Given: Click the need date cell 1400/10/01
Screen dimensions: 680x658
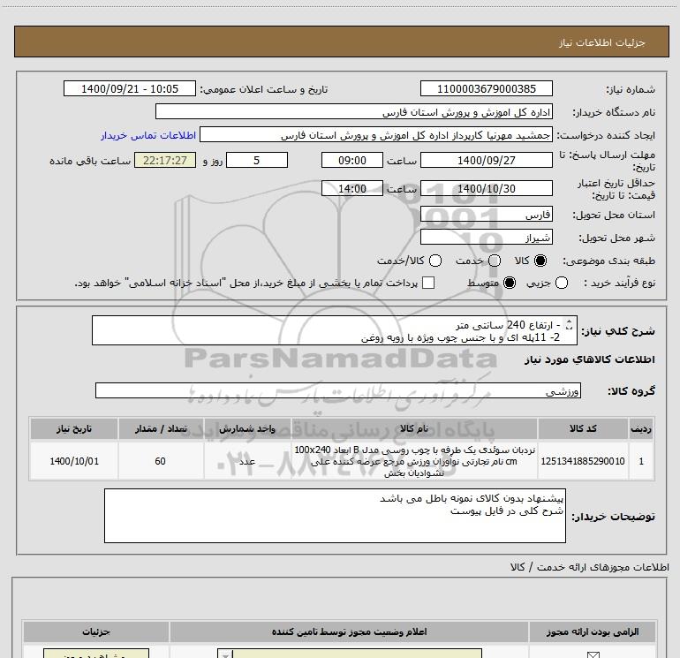Looking at the screenshot, I should 73,461.
